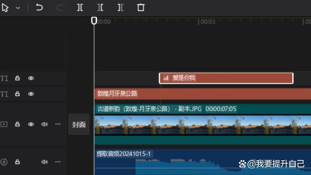The width and height of the screenshot is (311, 175).
Task: Undo the last edit
Action: (x=39, y=8)
